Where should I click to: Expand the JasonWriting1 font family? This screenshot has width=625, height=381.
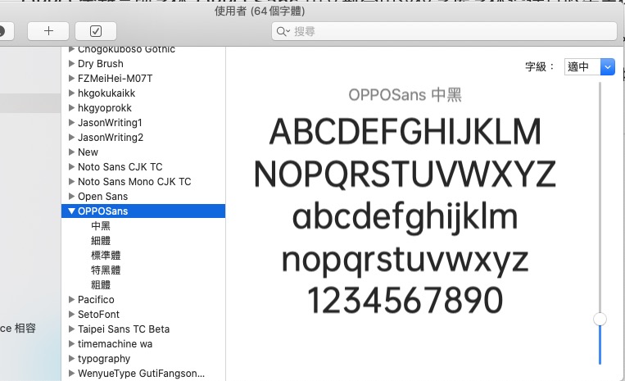tap(72, 122)
